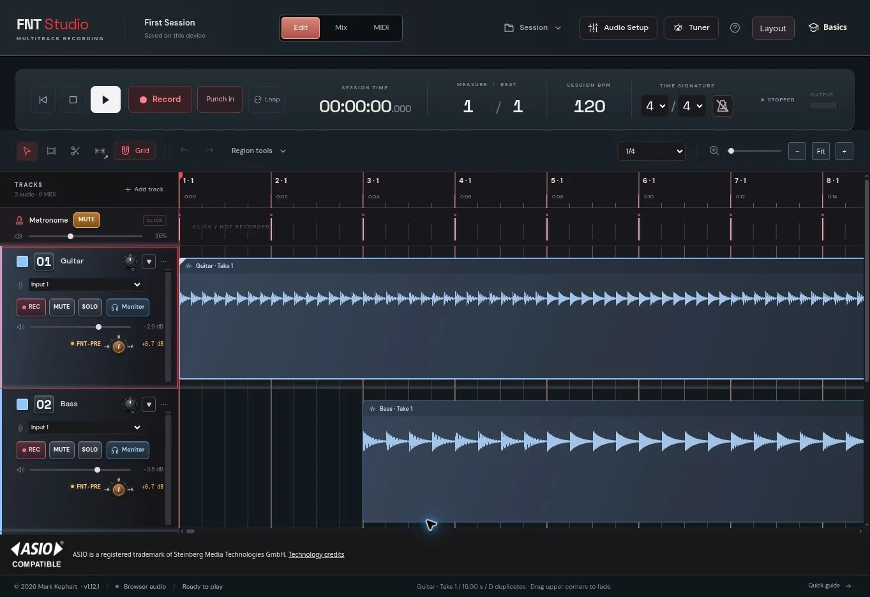Select the Edit tab
Screen dimensions: 870x597
(301, 28)
